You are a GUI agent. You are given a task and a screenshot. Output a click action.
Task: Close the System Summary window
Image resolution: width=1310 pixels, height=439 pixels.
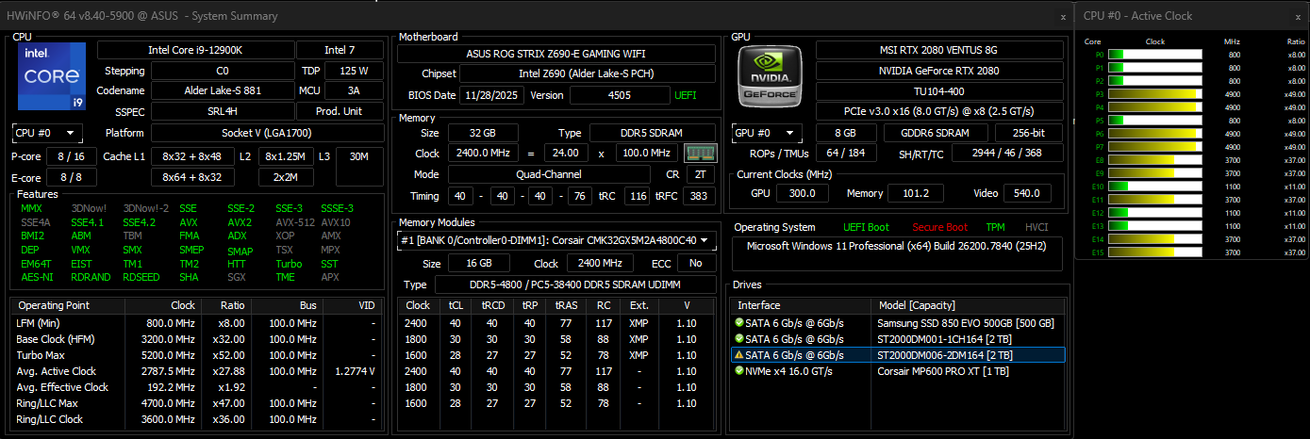pos(1063,16)
